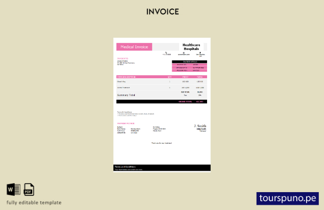The height and width of the screenshot is (210, 324).
Task: Select the pink item description table header
Action: point(162,77)
